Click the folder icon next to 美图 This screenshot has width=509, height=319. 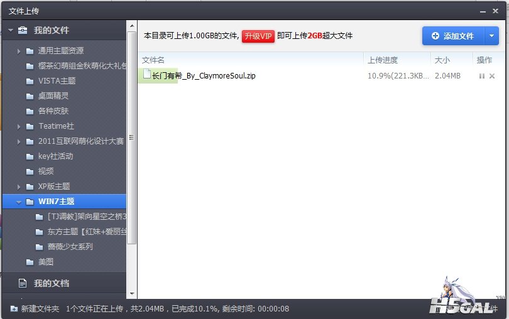click(30, 262)
